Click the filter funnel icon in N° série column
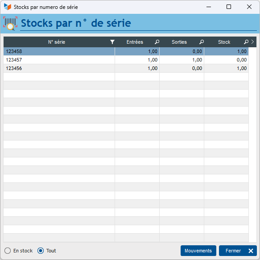Screen dimensions: 260x260 [x=112, y=42]
